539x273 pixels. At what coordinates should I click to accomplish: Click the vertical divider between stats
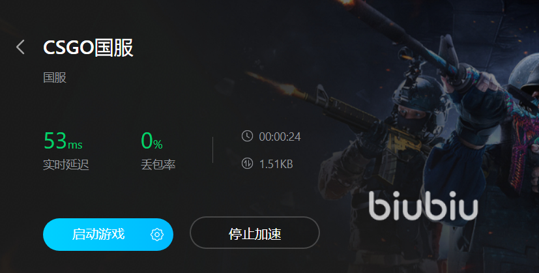212,150
